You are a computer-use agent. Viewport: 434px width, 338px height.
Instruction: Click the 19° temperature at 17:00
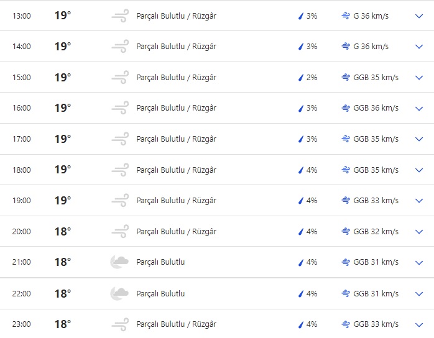click(63, 139)
